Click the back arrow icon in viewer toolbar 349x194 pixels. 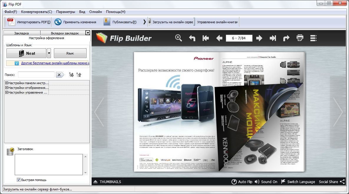(x=192, y=38)
